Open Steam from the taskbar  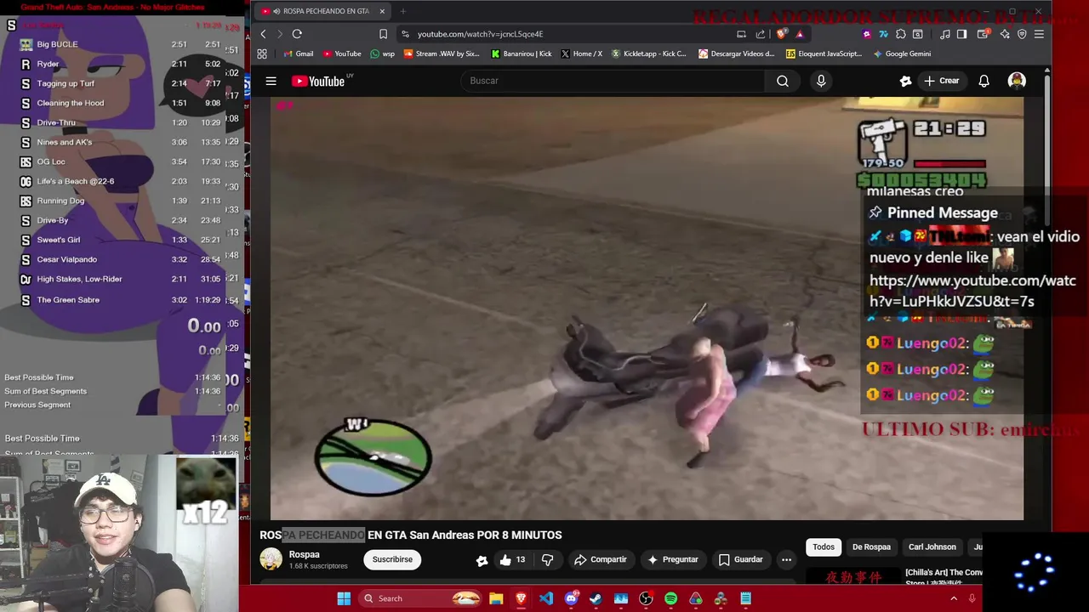(596, 598)
